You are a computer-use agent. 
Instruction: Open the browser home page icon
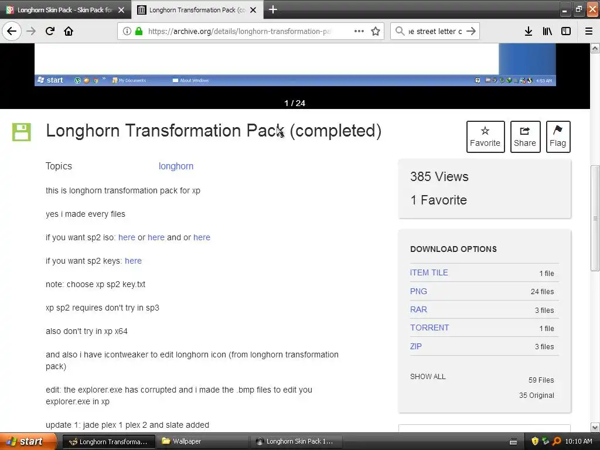pyautogui.click(x=69, y=31)
